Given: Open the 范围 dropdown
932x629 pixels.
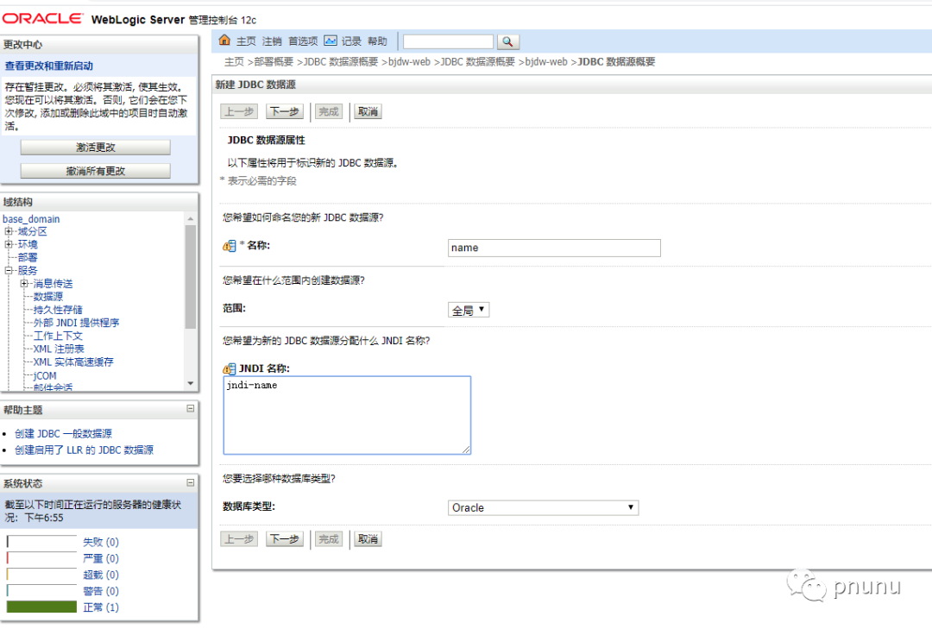Looking at the screenshot, I should 469,310.
